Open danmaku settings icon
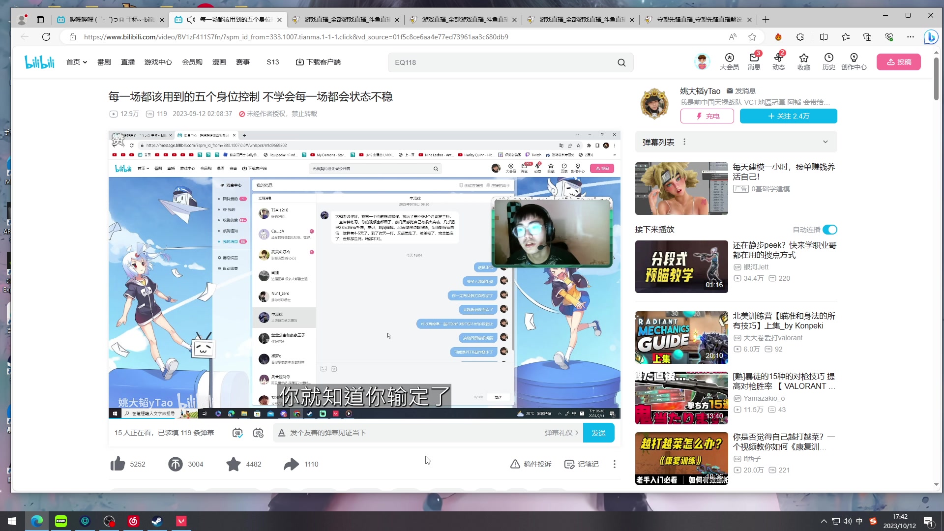This screenshot has width=944, height=531. (258, 433)
